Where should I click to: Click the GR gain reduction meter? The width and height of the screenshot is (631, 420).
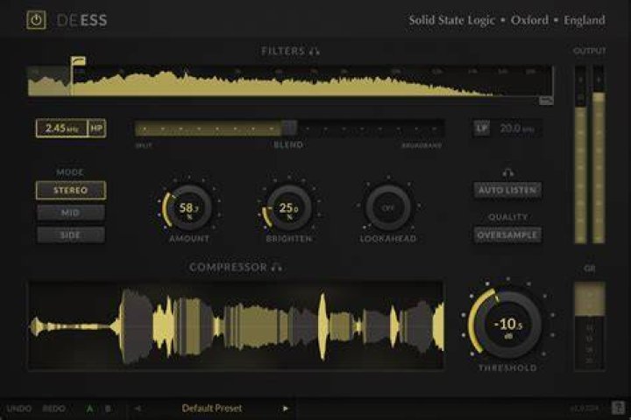[x=590, y=326]
